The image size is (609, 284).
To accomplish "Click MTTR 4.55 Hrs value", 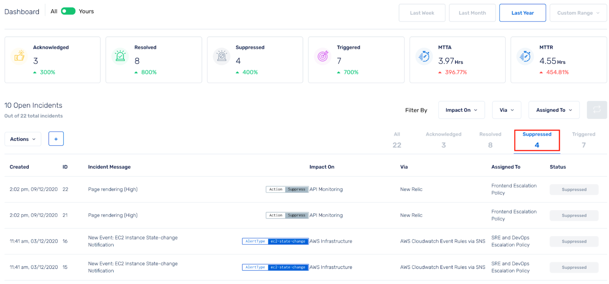I will click(x=552, y=61).
